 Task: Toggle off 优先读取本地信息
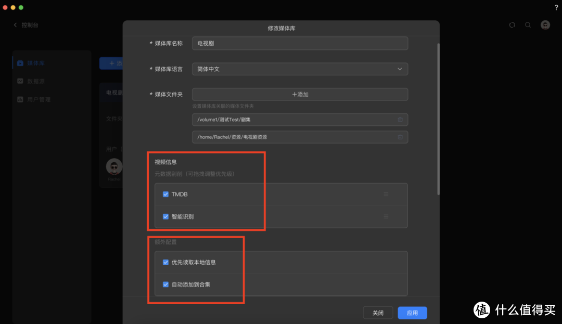click(x=165, y=262)
